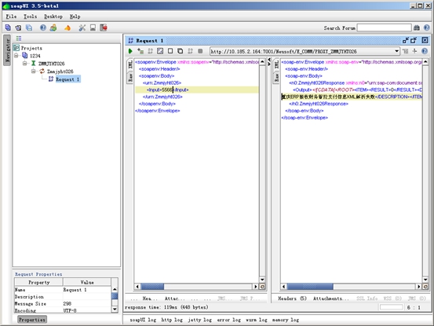This screenshot has height=326, width=434.
Task: Open the http log tab
Action: click(172, 320)
